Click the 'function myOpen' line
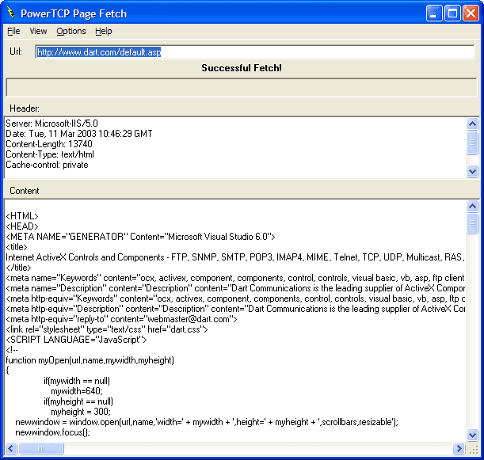 90,360
